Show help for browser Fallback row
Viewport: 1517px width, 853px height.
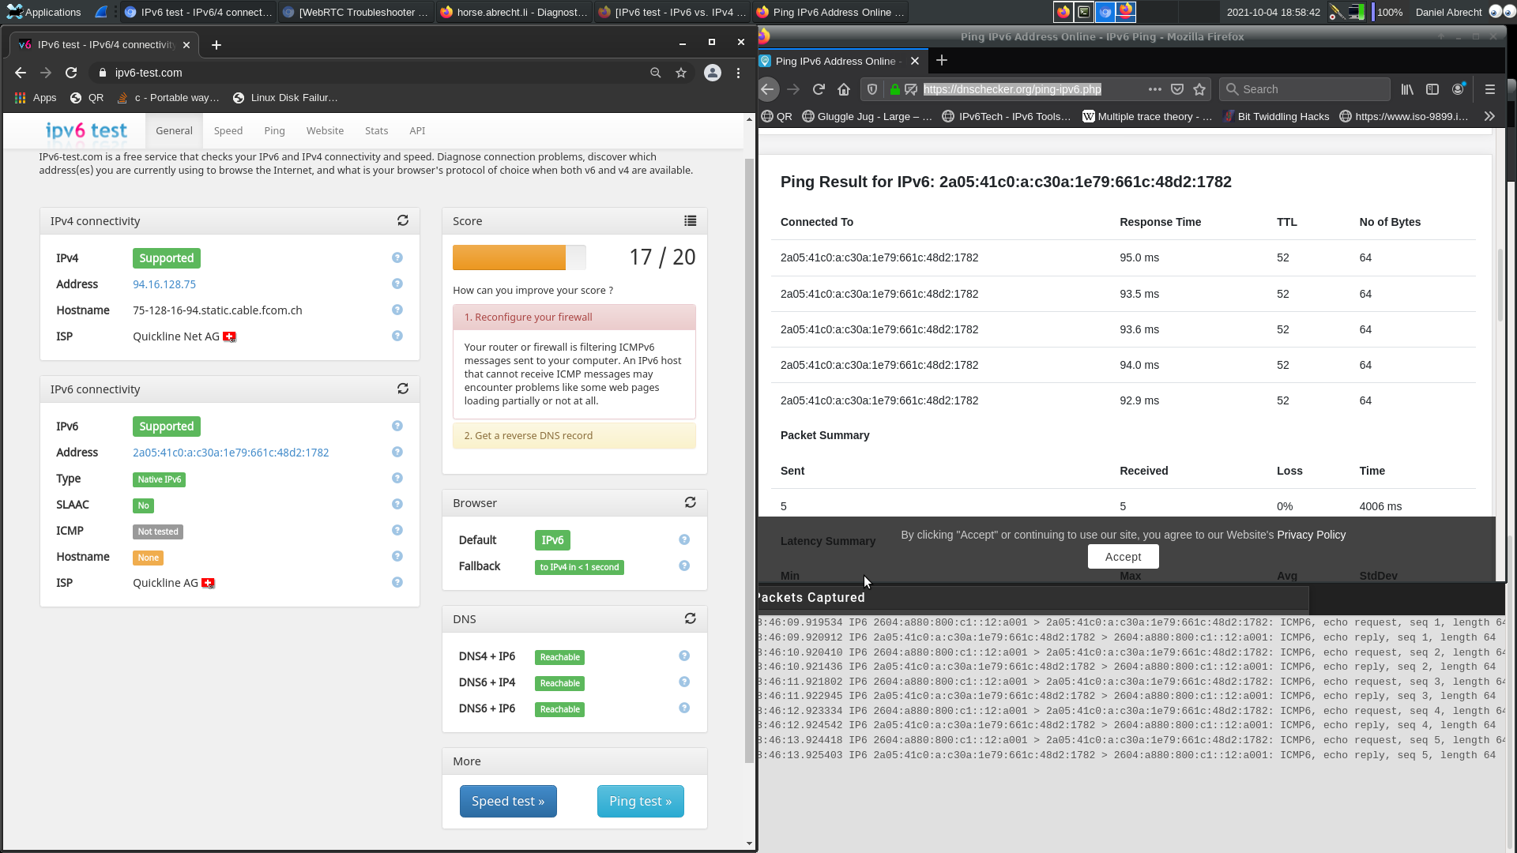coord(684,566)
